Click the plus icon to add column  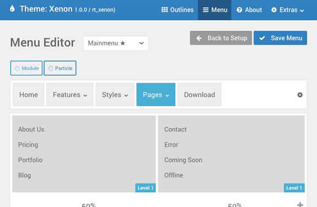click(300, 205)
